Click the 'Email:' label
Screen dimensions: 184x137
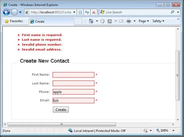(45, 100)
